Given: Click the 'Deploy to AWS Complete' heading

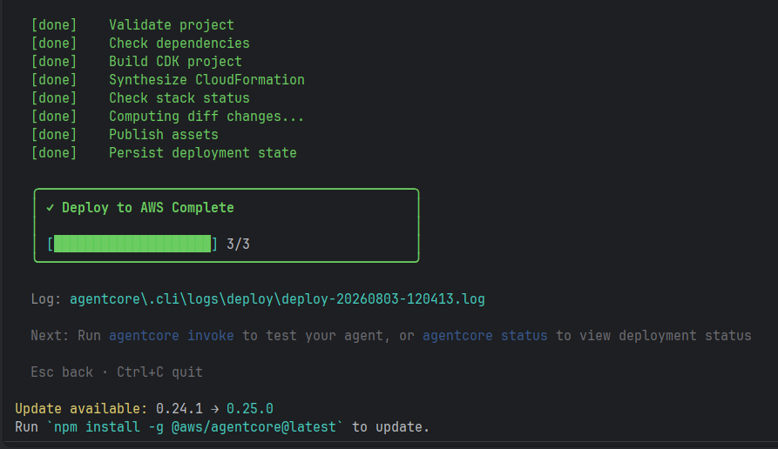Looking at the screenshot, I should click(x=147, y=208).
